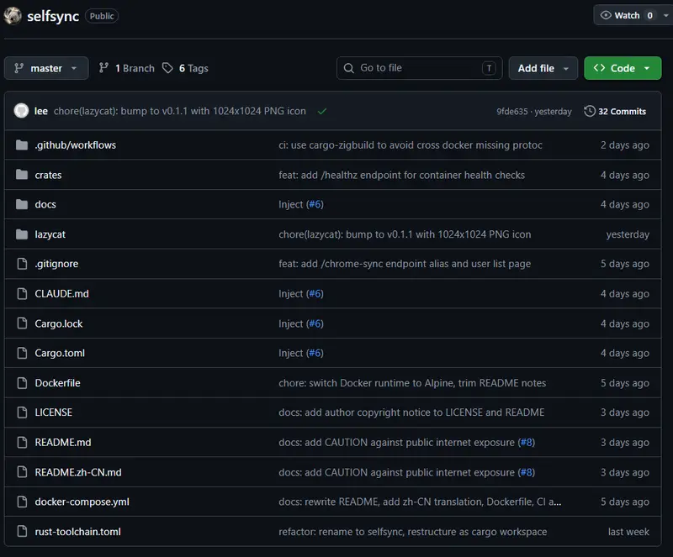673x557 pixels.
Task: Open pull request #8 link in README.md row
Action: [x=527, y=443]
